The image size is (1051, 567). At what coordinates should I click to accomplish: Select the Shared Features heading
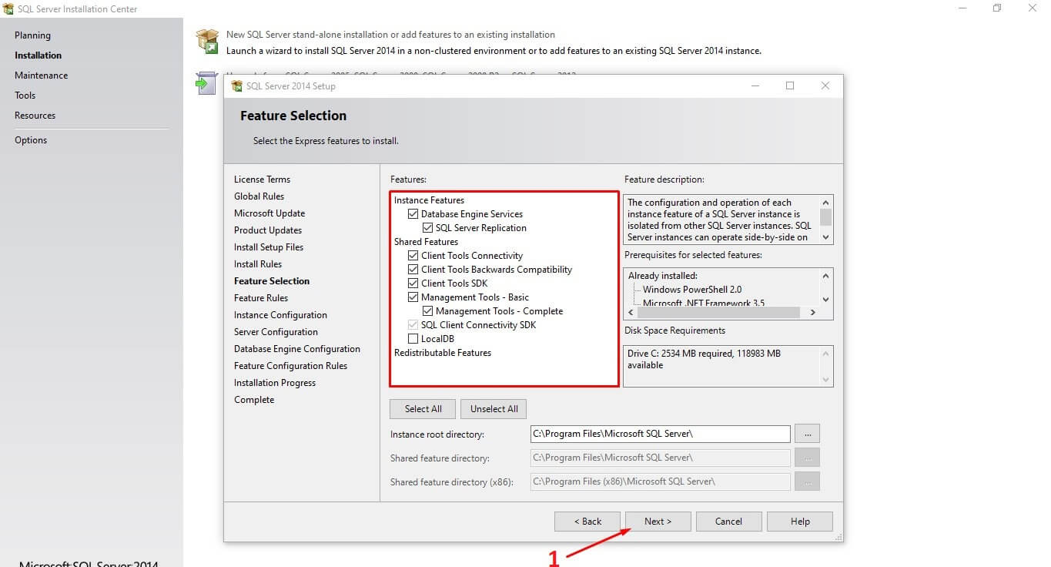(425, 242)
